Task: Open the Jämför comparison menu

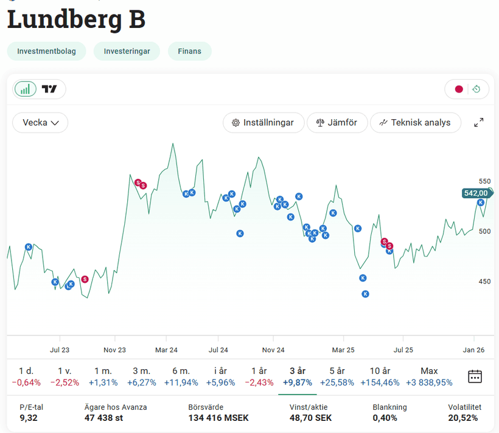Action: [337, 123]
